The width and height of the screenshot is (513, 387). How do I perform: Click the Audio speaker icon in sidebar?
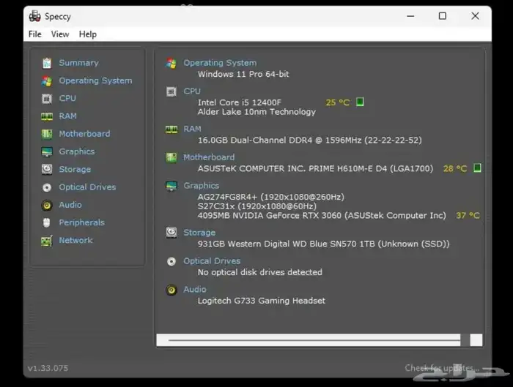[x=47, y=205]
